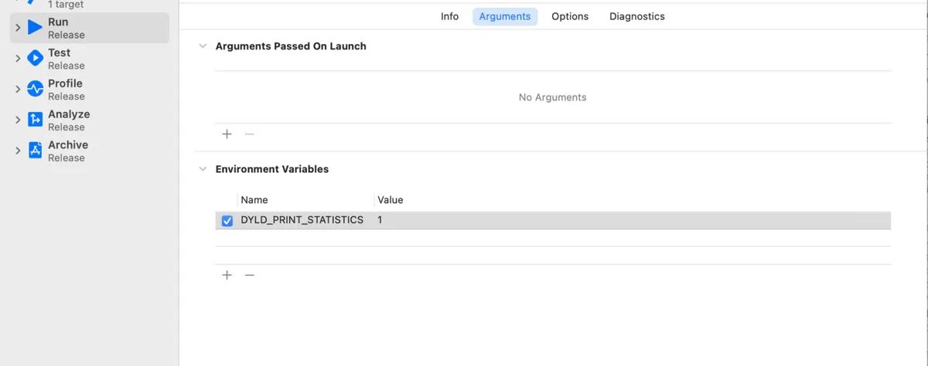Viewport: 928px width, 366px height.
Task: Remove selected environment variable with minus
Action: 249,275
